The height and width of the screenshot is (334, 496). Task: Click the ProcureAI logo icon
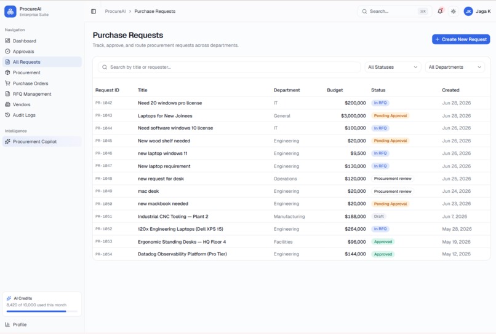coord(10,12)
